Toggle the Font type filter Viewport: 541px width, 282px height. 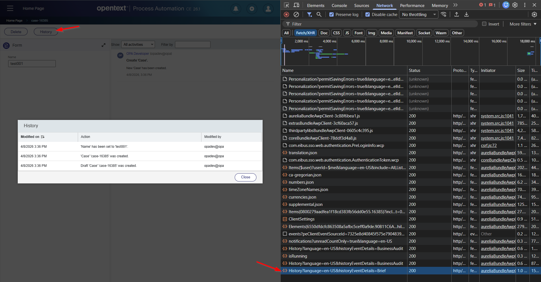359,33
